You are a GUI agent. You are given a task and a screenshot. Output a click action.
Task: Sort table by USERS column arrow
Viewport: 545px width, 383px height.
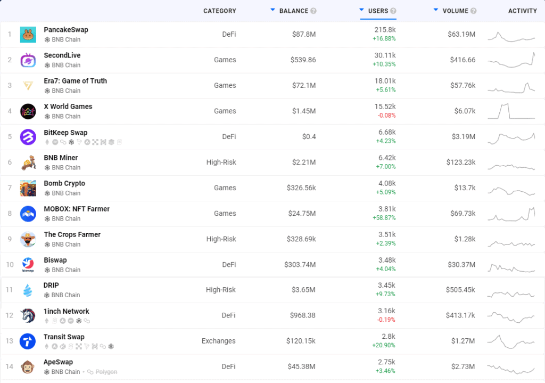click(361, 10)
